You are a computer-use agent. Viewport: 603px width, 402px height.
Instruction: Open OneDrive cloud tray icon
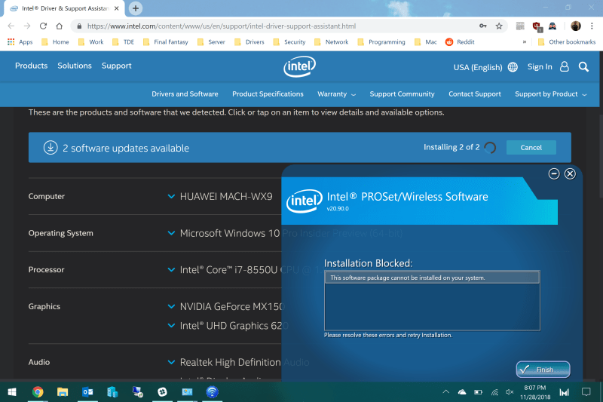pyautogui.click(x=462, y=392)
